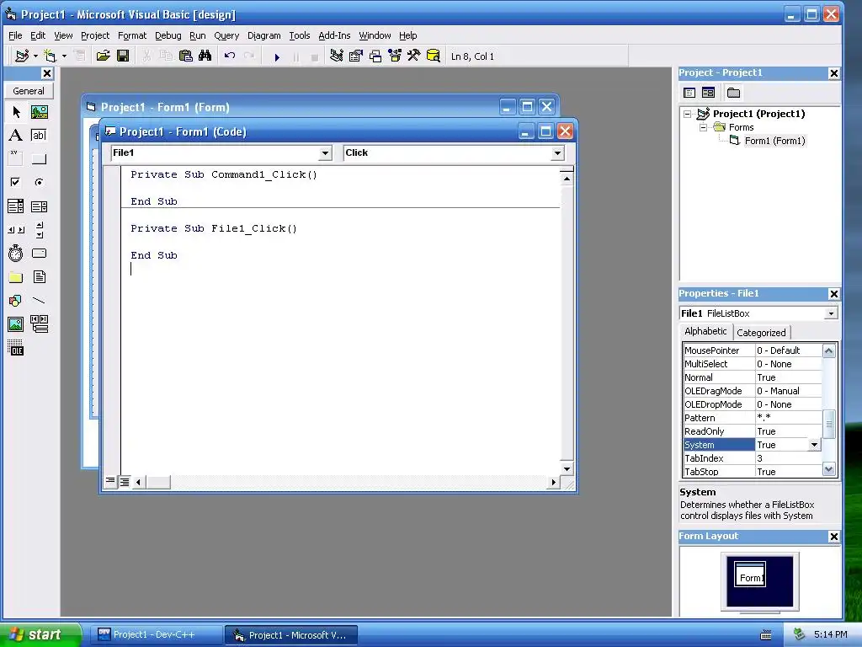Open the System property value dropdown
Image resolution: width=862 pixels, height=647 pixels.
(814, 445)
